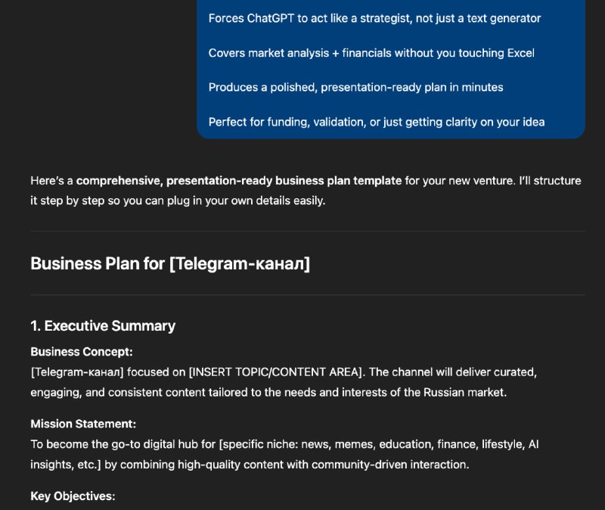Click "[Telegram-канал]" in the Business Concept paragraph

pos(77,372)
